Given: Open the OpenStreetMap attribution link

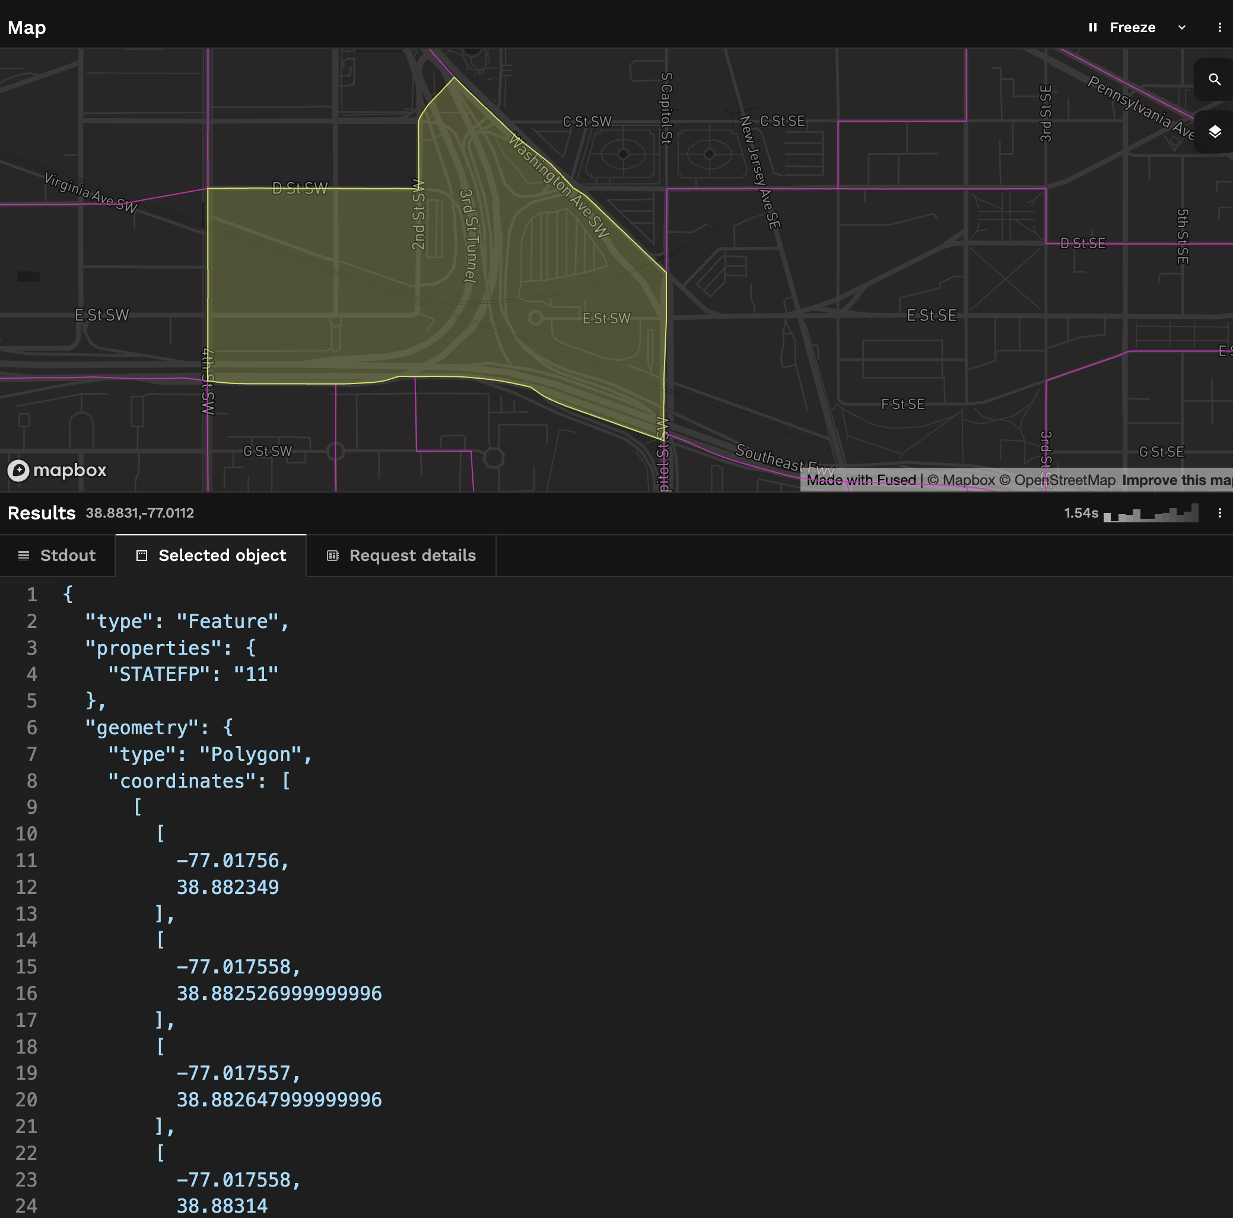Looking at the screenshot, I should 1064,480.
